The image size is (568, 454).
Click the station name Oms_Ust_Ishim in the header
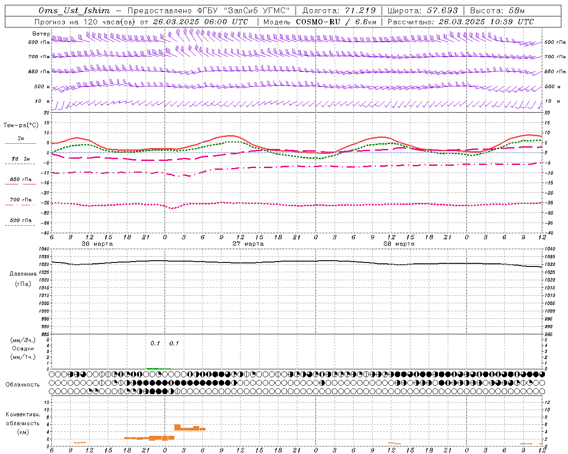tap(74, 11)
